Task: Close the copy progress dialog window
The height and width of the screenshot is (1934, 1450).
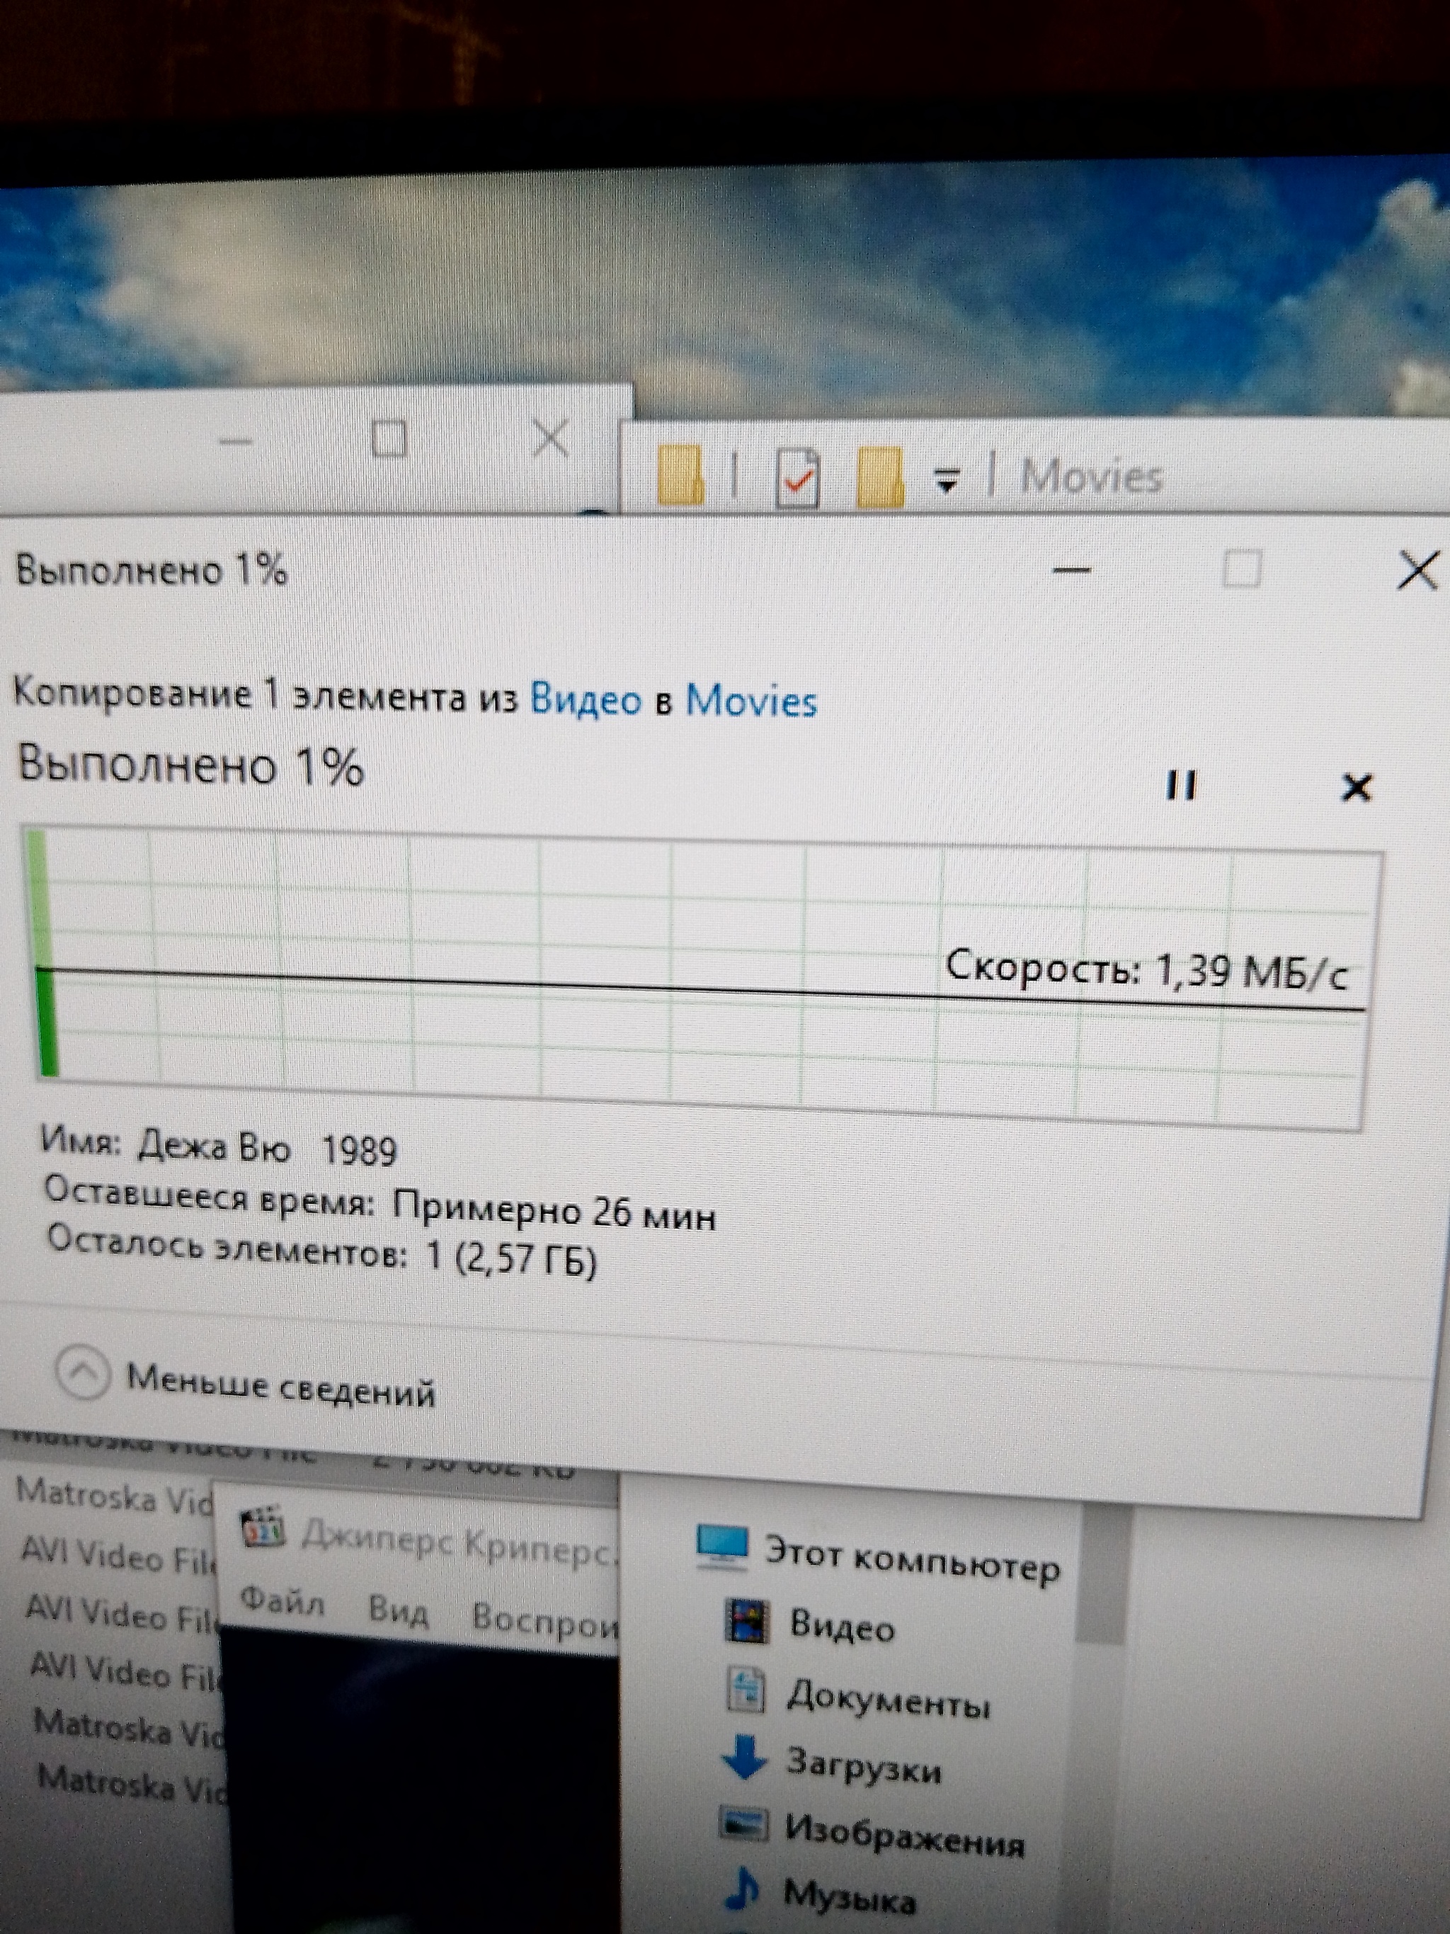Action: (x=1417, y=571)
